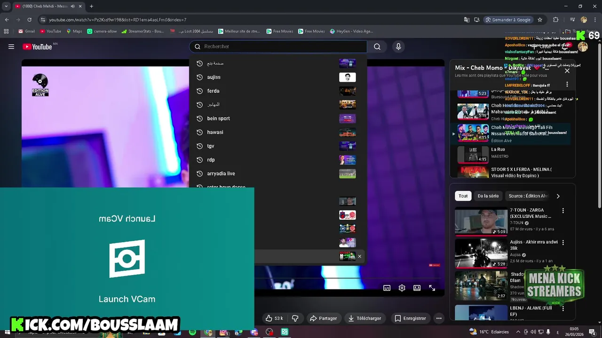Open the 2:17 Shadow recommended thumbnail
602x338 pixels.
click(x=481, y=285)
